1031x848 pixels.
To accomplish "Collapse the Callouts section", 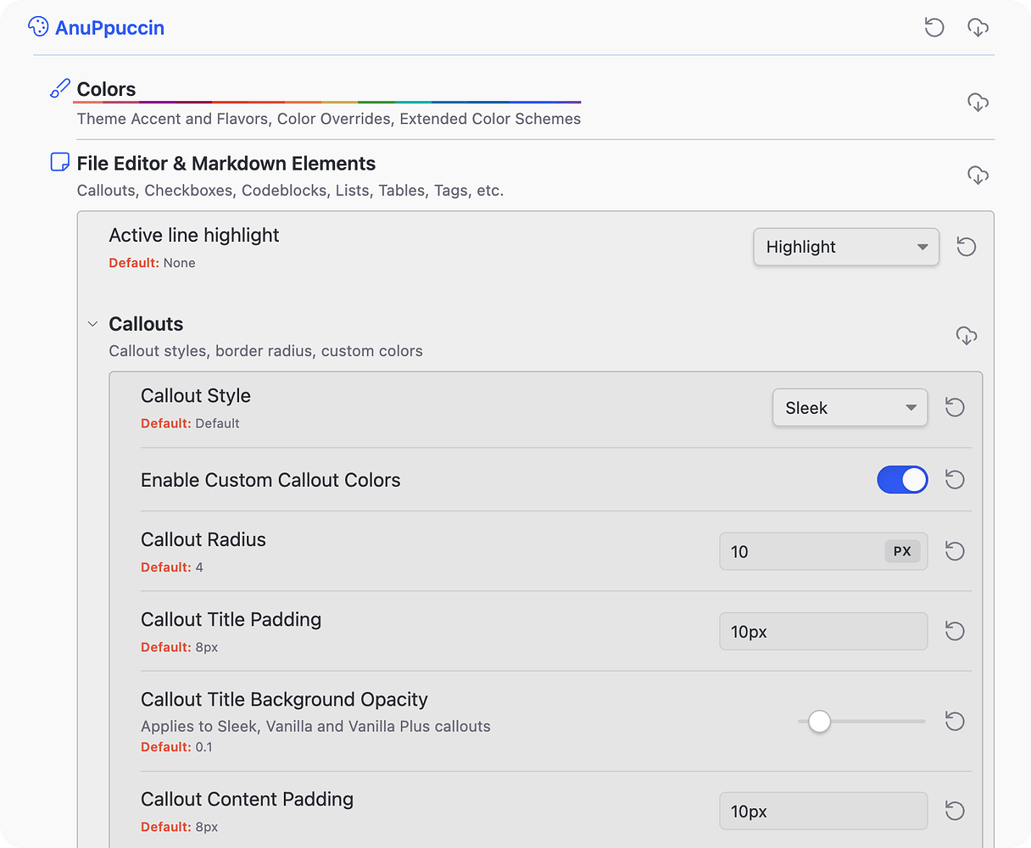I will 92,323.
